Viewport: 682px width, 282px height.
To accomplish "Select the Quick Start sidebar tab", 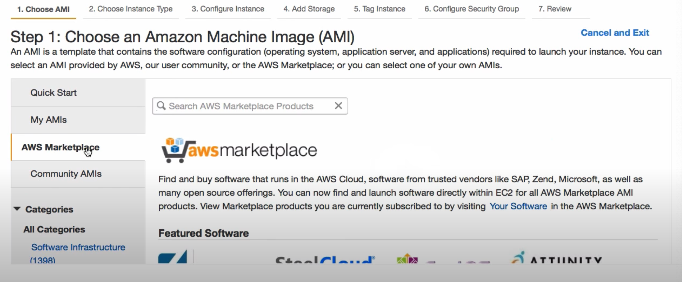I will (78, 93).
